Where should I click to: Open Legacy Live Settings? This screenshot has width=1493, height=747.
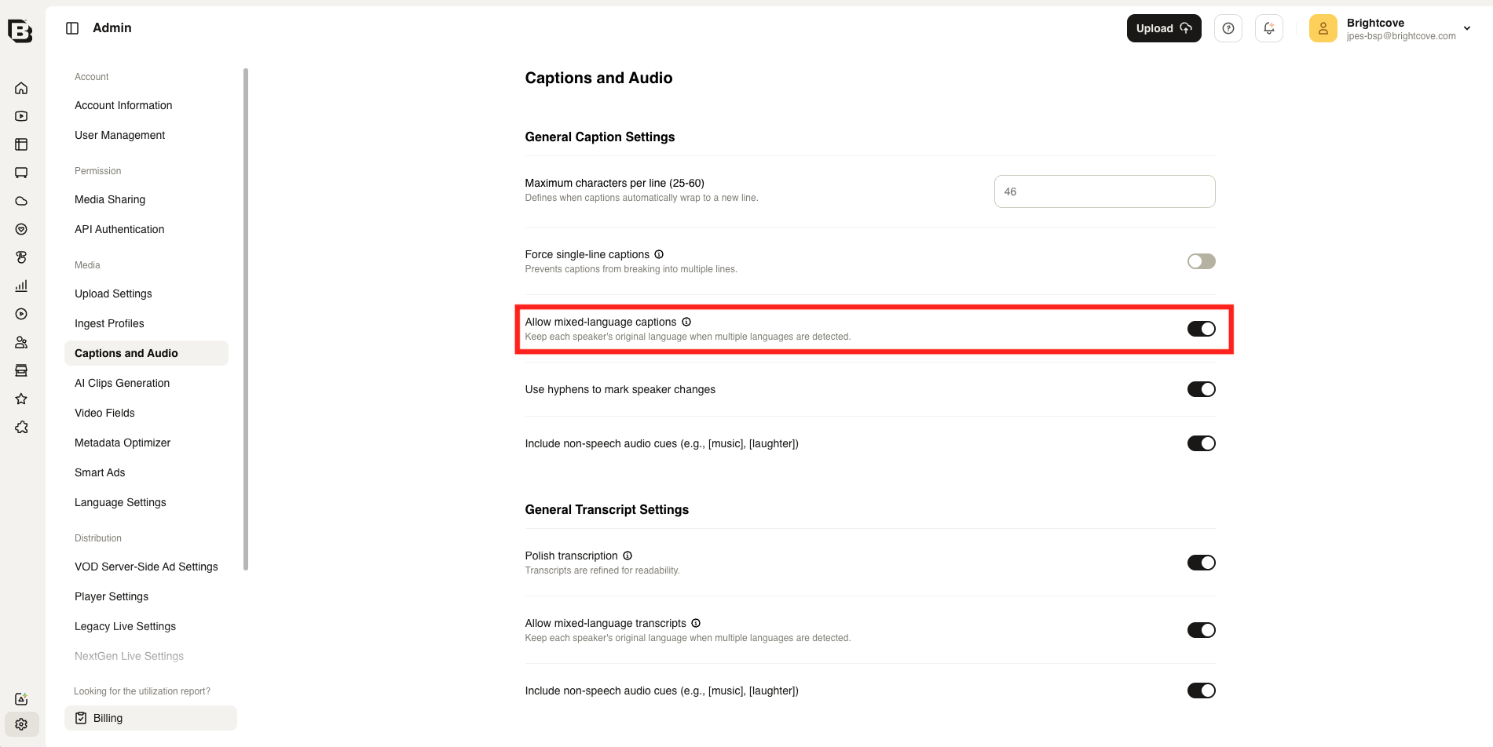[125, 626]
